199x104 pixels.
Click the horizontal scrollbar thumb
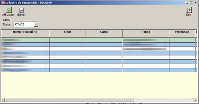(69, 100)
